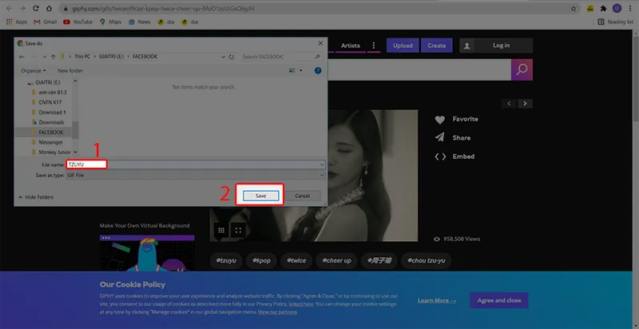Open the Monkey Junior folder
Screen dimensions: 639x329
point(54,153)
